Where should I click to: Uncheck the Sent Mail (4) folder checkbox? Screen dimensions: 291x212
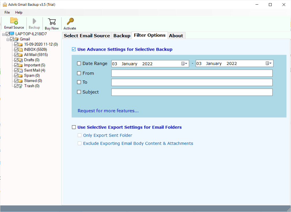pos(16,70)
